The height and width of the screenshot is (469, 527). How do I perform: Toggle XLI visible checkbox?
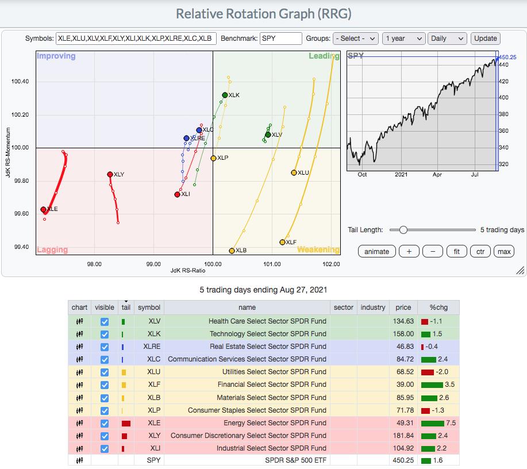pyautogui.click(x=105, y=449)
